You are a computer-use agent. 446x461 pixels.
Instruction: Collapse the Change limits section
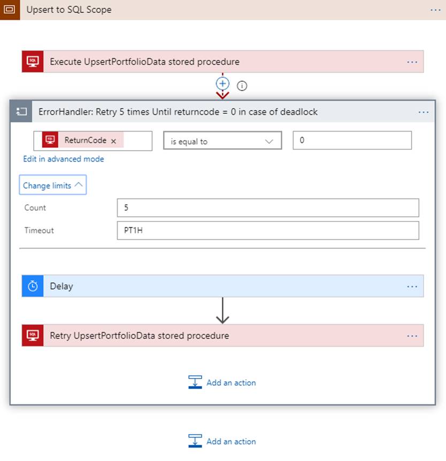click(x=53, y=186)
